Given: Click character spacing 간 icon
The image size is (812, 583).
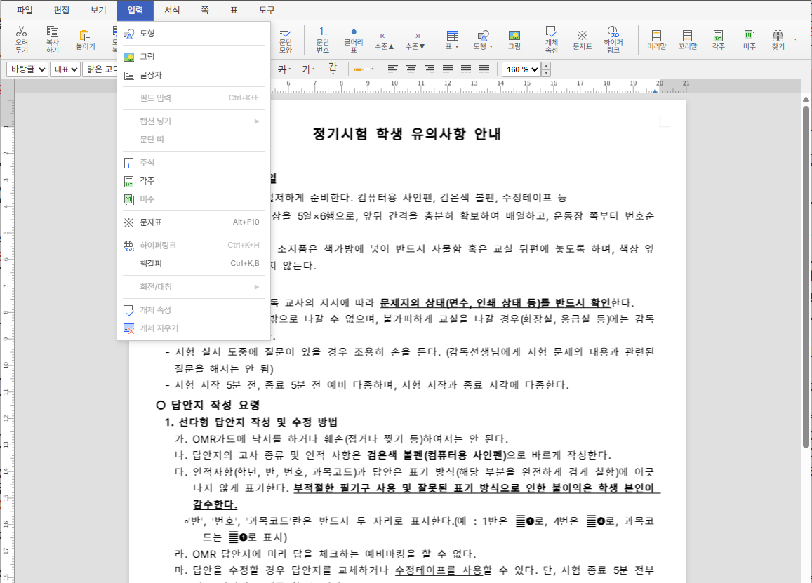Looking at the screenshot, I should click(333, 68).
